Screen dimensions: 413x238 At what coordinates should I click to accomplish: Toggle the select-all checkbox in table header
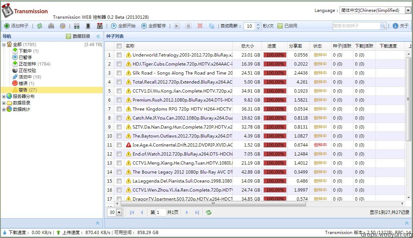point(119,46)
